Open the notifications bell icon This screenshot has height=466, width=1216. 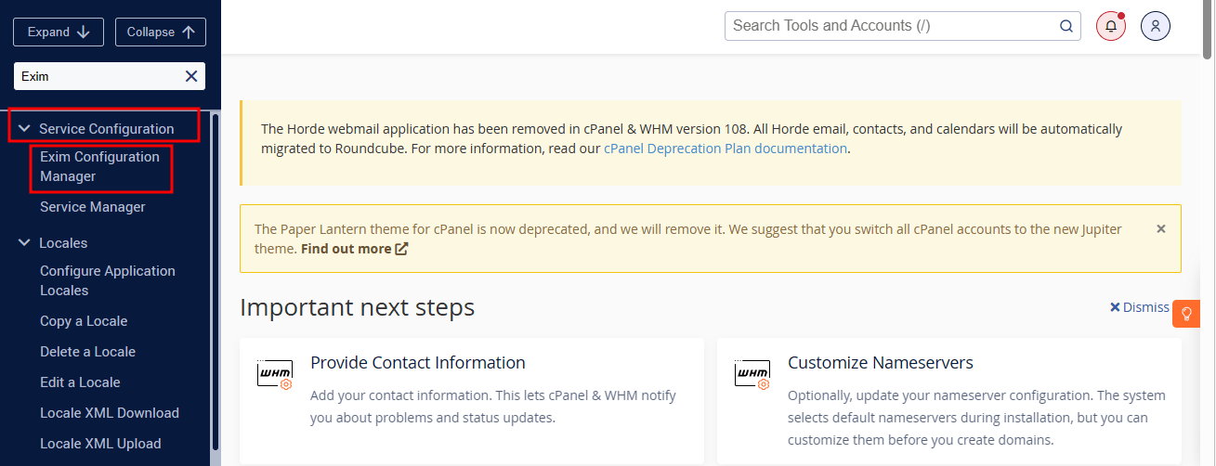point(1111,26)
